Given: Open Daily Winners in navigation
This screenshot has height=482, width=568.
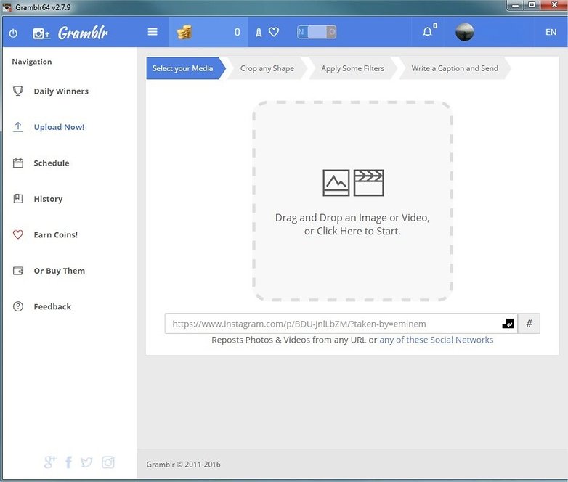Looking at the screenshot, I should [61, 91].
